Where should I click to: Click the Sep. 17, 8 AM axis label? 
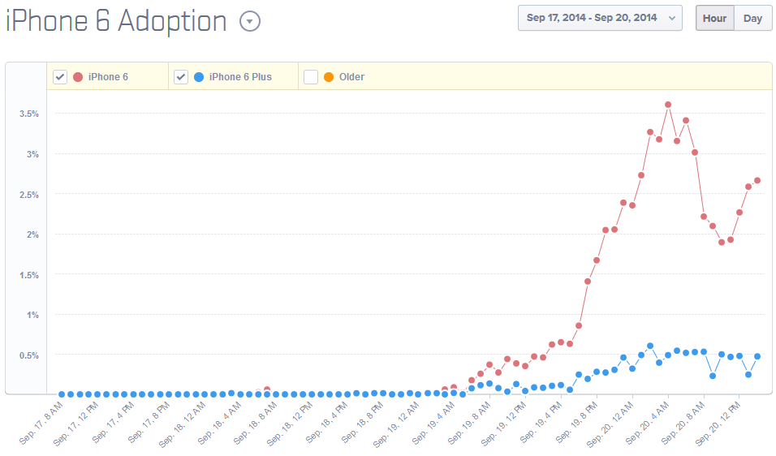pyautogui.click(x=41, y=424)
